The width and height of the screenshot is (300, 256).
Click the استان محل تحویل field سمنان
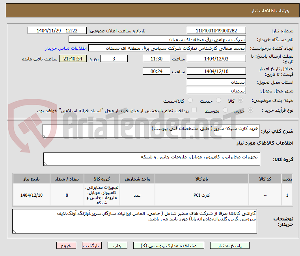(216, 82)
